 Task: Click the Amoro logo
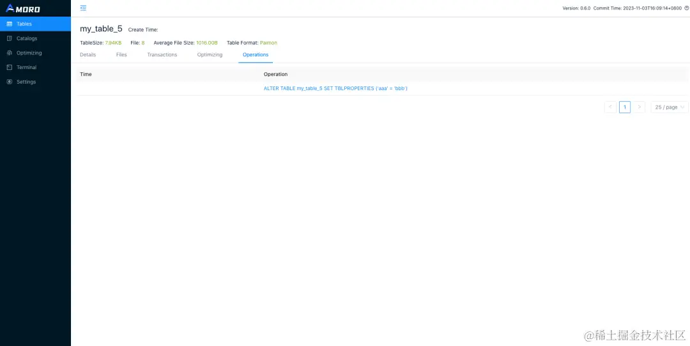tap(23, 8)
